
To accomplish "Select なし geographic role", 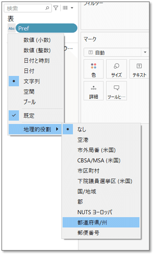I will click(x=101, y=129).
